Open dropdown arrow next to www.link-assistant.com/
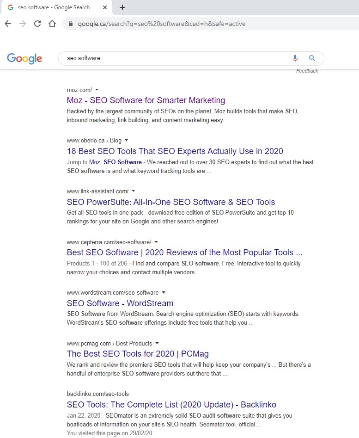This screenshot has height=438, width=359. coord(134,191)
